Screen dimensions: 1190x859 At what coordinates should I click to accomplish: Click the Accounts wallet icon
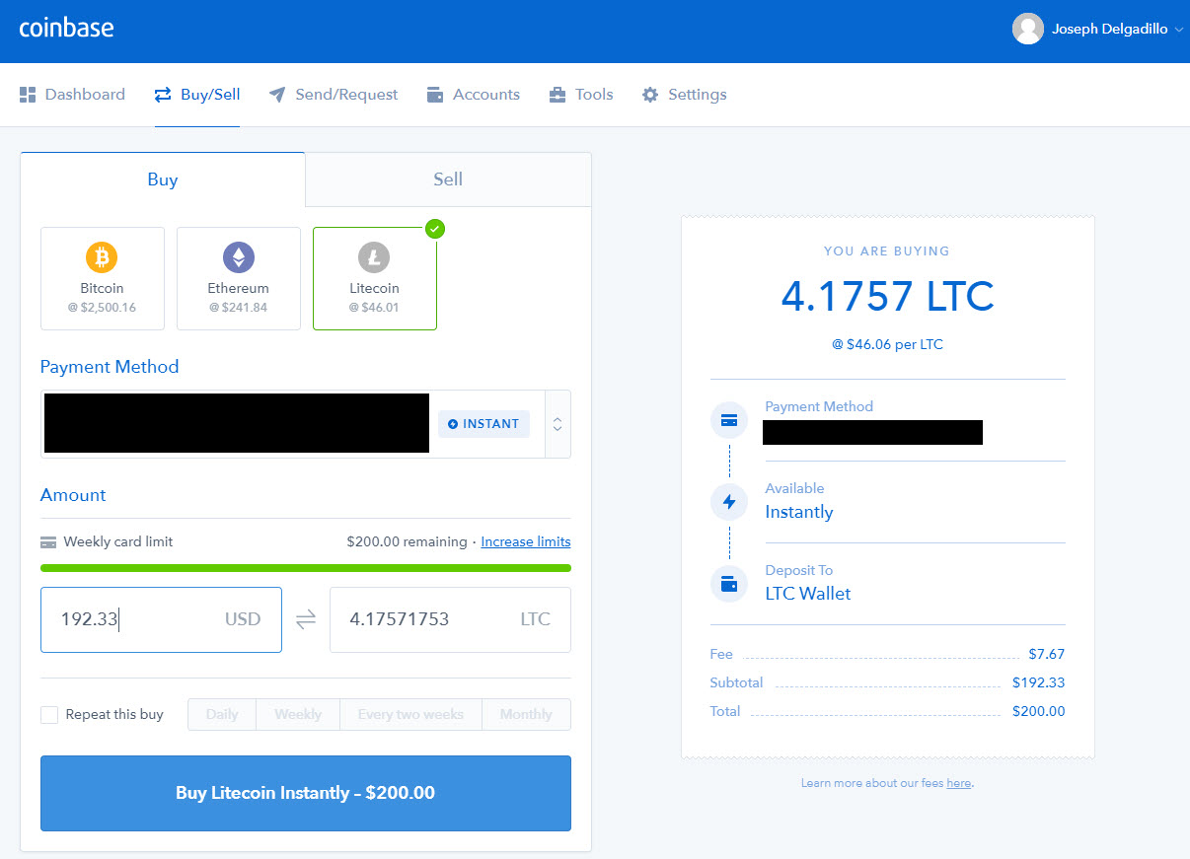click(x=434, y=95)
